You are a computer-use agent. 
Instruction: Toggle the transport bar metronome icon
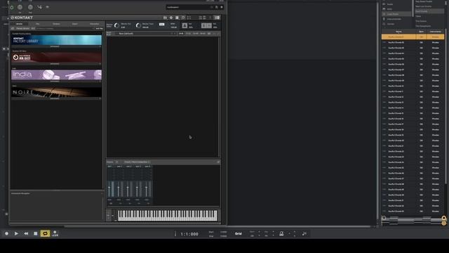[281, 234]
